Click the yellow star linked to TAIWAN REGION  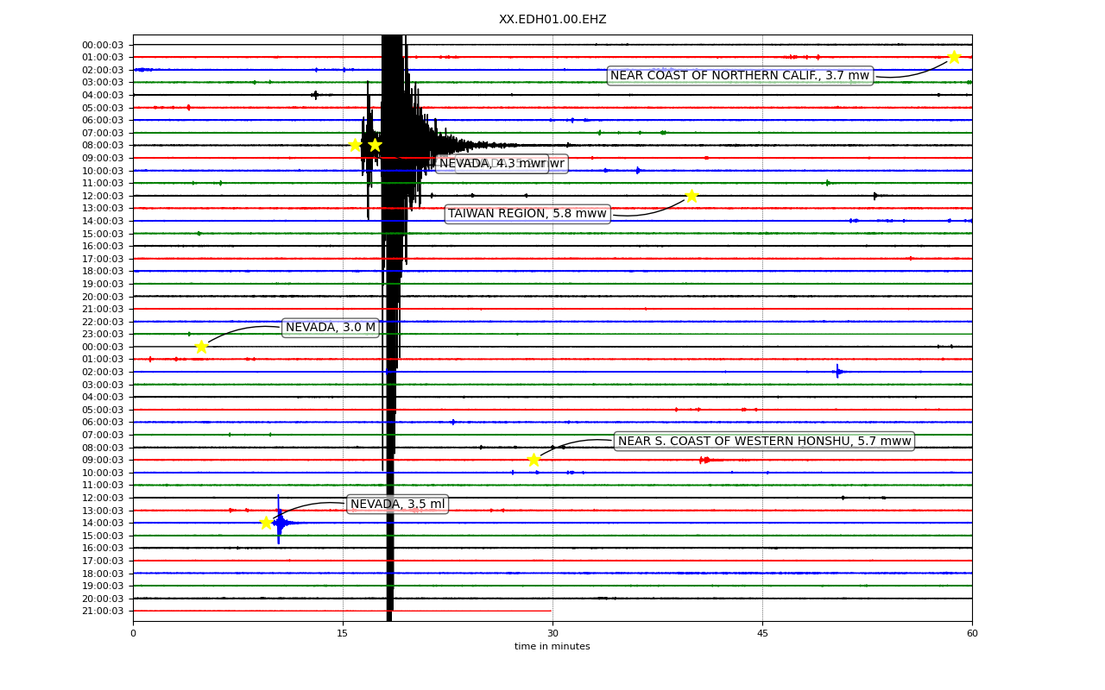click(691, 196)
